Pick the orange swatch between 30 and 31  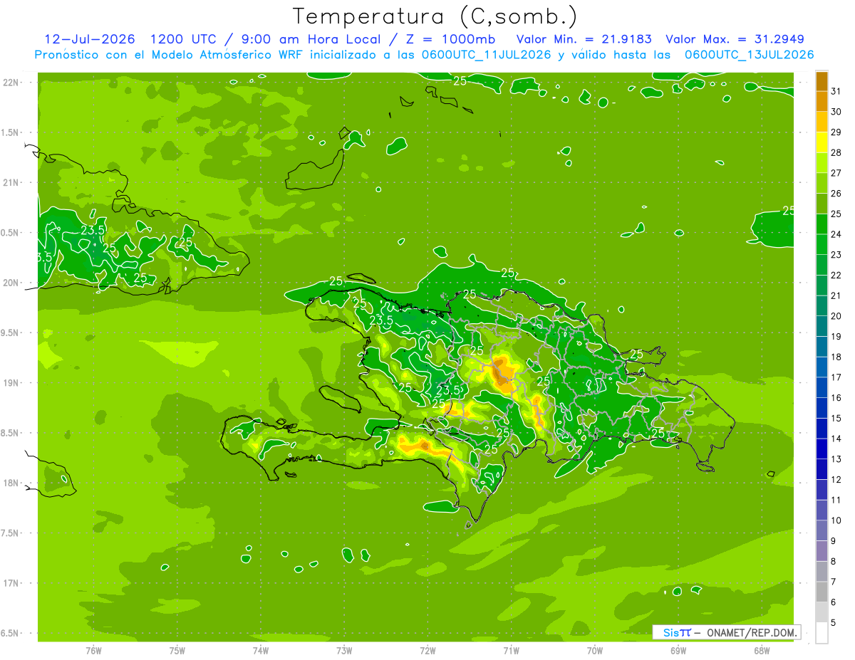tap(822, 101)
